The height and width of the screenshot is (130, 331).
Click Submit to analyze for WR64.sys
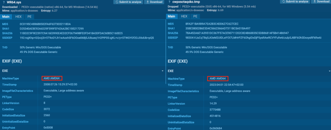127,2
